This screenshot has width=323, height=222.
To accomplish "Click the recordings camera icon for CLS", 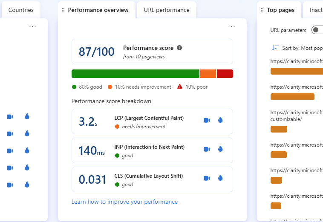I will click(207, 178).
